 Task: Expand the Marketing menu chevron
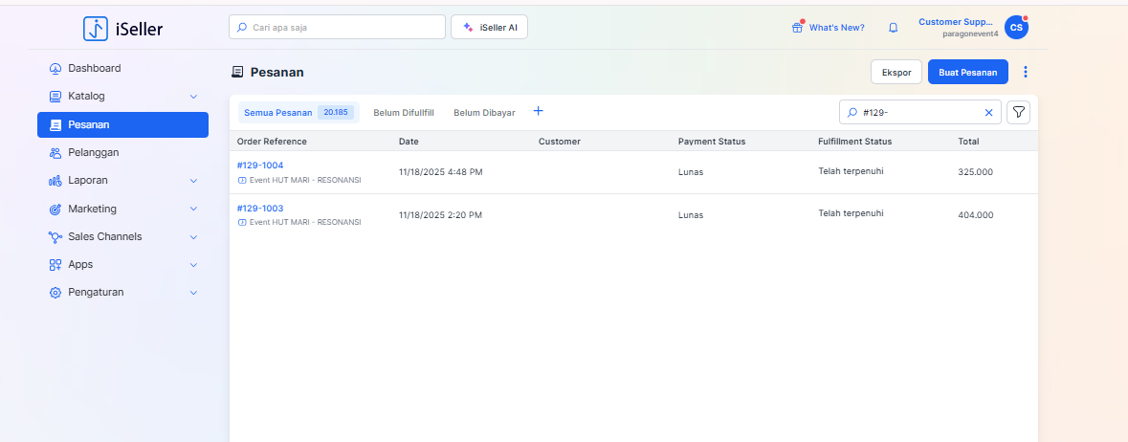[x=193, y=209]
